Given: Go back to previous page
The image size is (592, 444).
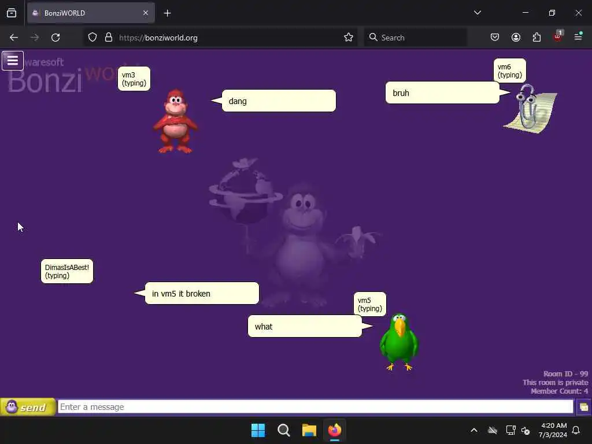Looking at the screenshot, I should pyautogui.click(x=14, y=38).
